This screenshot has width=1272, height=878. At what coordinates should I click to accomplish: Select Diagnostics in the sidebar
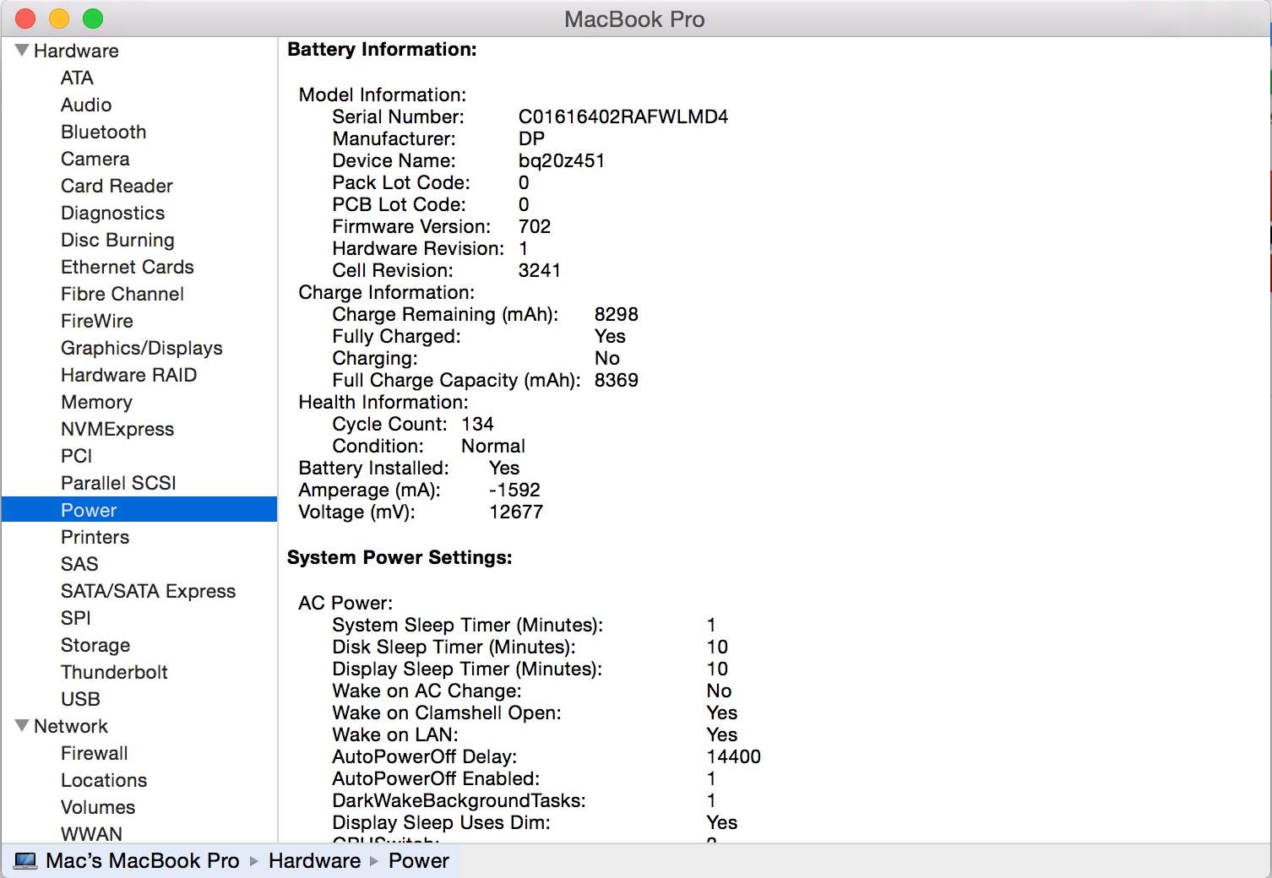tap(113, 213)
